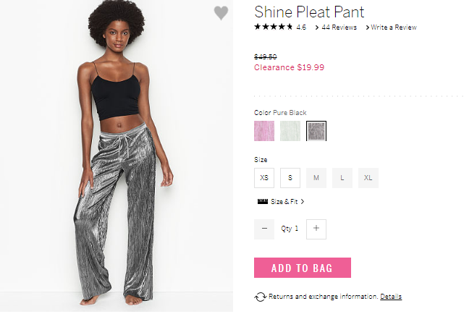Click the ruler Size & Fit icon
This screenshot has height=314, width=464.
pos(263,202)
